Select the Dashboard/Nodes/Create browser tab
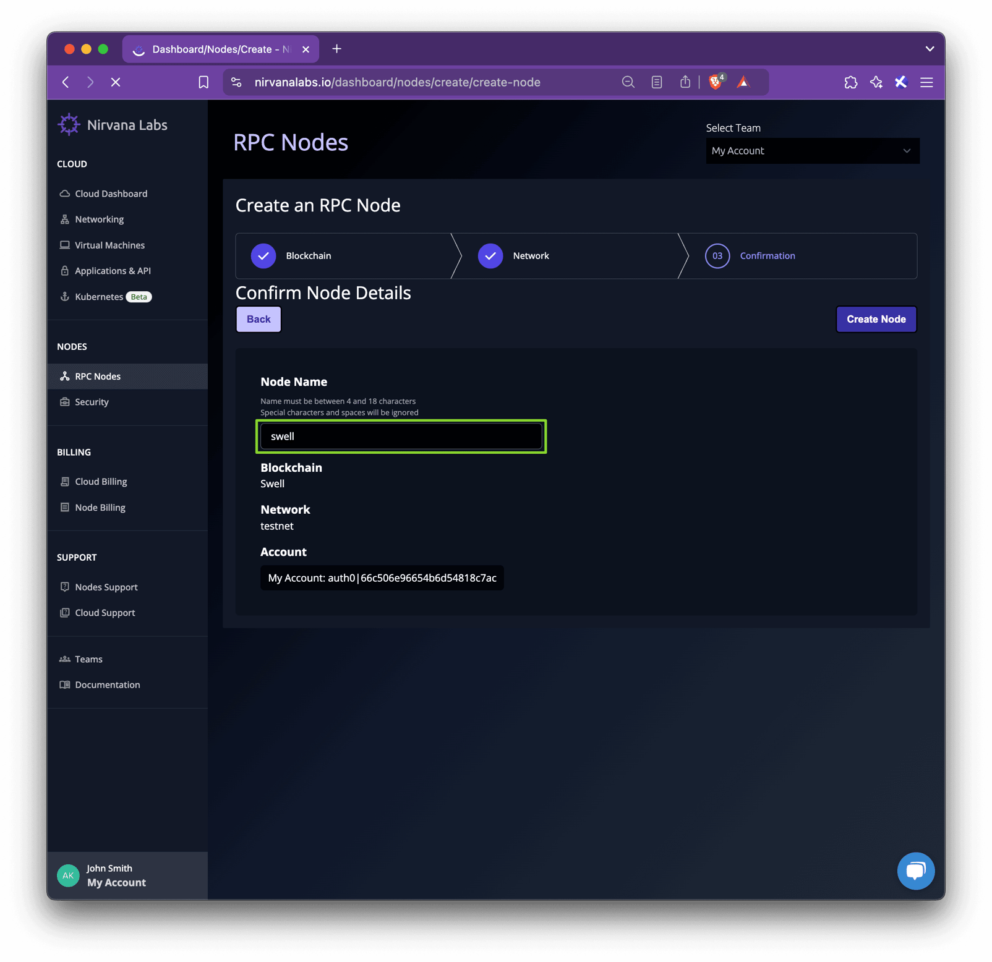 click(221, 49)
